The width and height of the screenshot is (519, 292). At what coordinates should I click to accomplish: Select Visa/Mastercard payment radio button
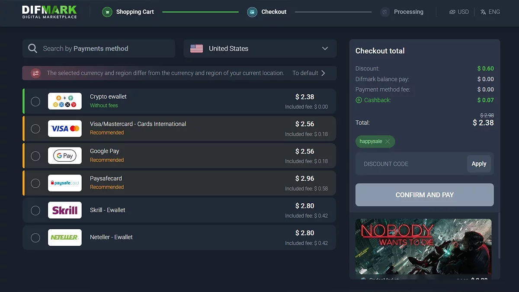click(x=35, y=129)
